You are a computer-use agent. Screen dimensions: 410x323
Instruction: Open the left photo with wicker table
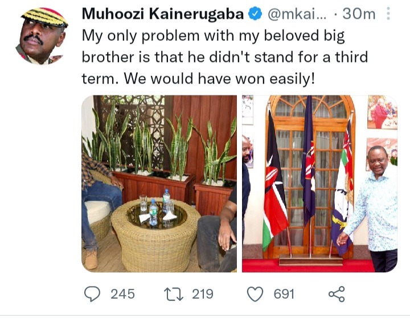(159, 184)
